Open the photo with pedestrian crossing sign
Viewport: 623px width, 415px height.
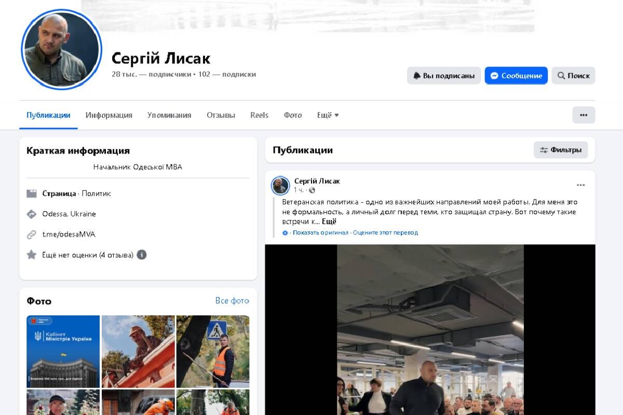(x=213, y=351)
